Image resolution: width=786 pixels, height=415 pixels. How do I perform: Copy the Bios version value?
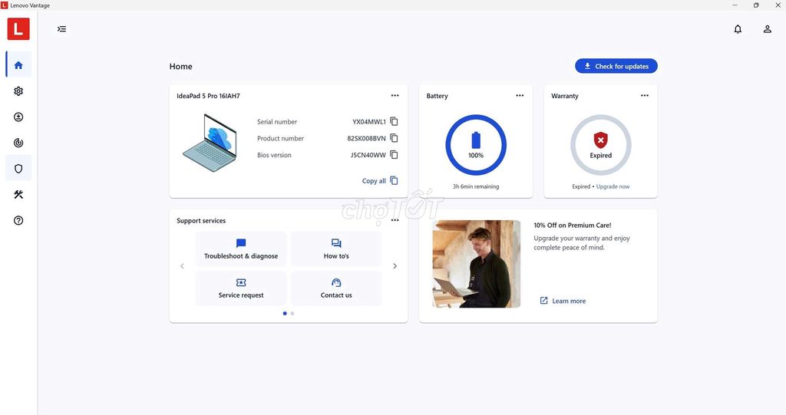pos(394,155)
